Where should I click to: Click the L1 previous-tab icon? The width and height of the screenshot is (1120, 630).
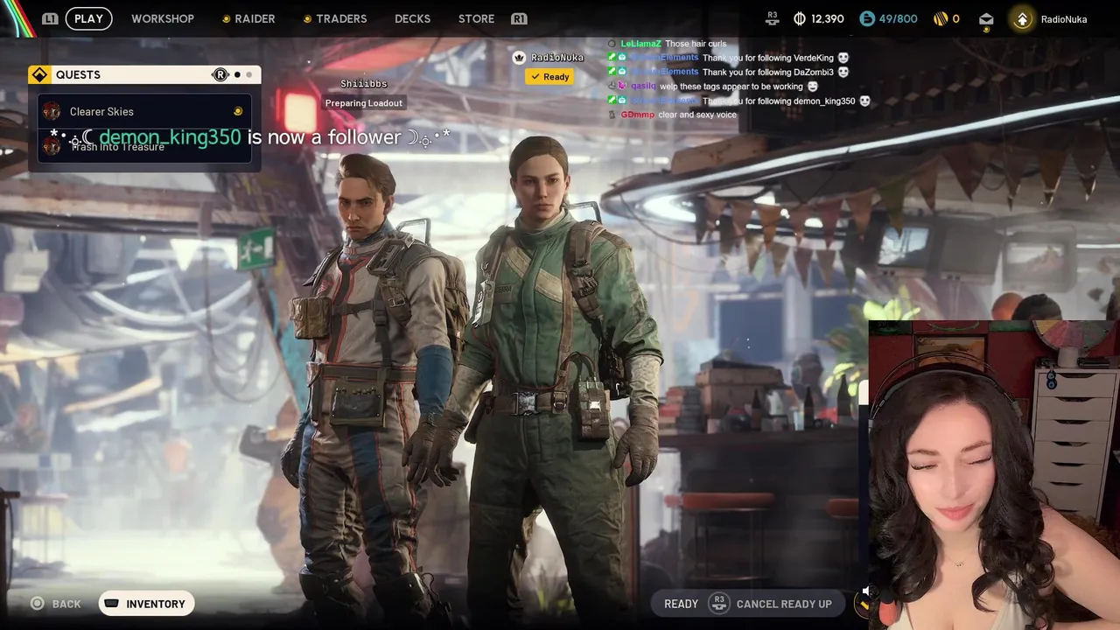[x=50, y=18]
